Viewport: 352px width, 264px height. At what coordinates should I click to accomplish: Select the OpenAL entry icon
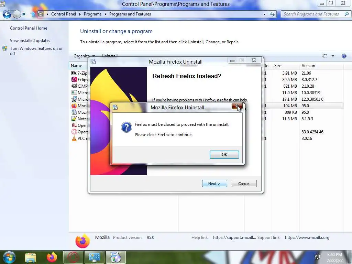[x=74, y=125]
